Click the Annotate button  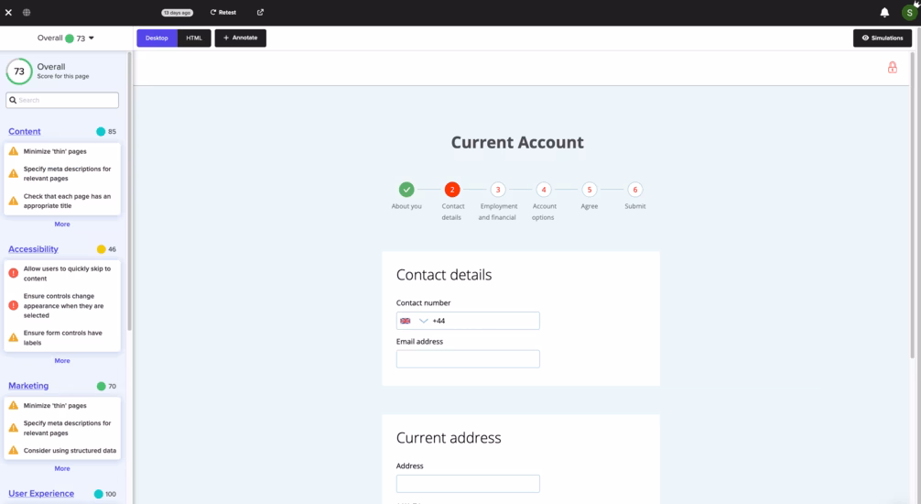pyautogui.click(x=240, y=38)
